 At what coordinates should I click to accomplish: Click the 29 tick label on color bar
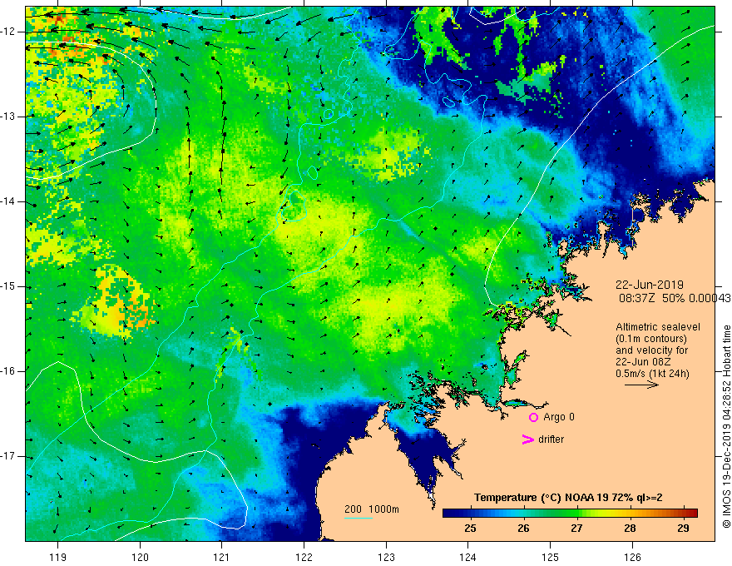(x=683, y=529)
